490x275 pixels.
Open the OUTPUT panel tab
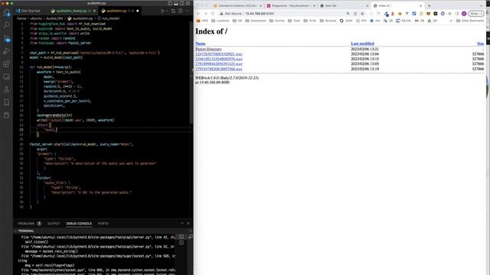[x=54, y=224]
